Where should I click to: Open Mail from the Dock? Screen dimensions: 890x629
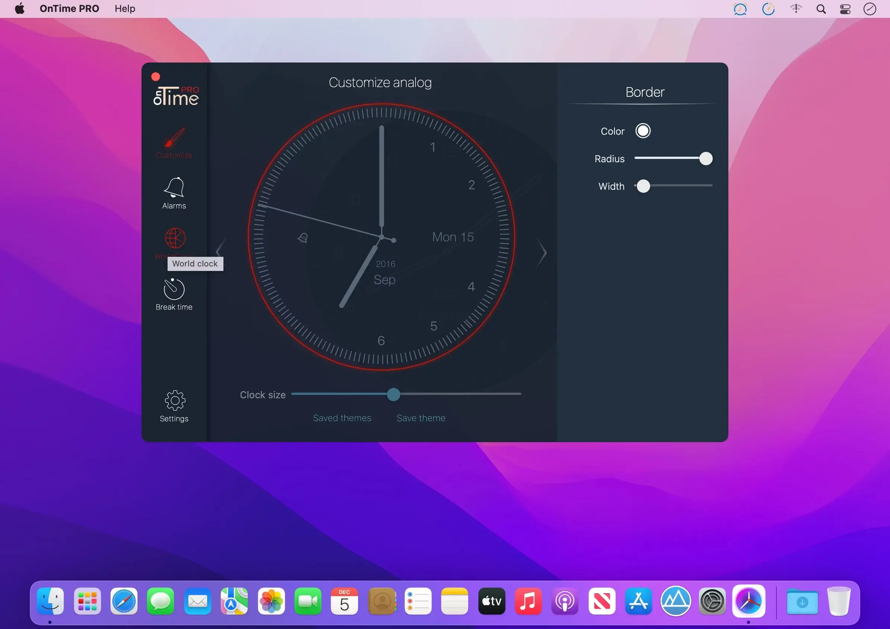point(197,601)
